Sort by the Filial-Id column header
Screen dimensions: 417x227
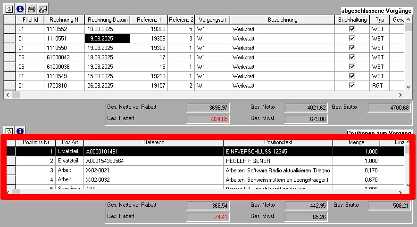point(30,20)
